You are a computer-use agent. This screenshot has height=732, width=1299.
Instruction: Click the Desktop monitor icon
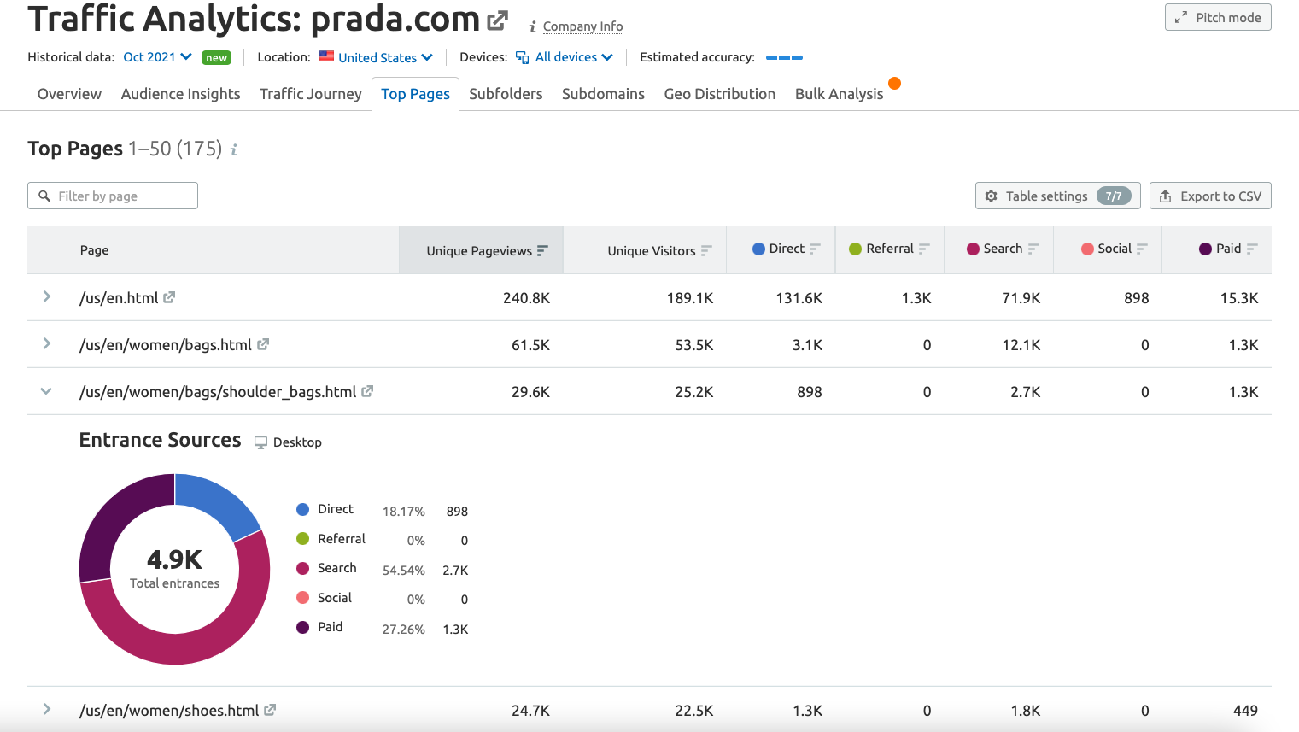(261, 442)
